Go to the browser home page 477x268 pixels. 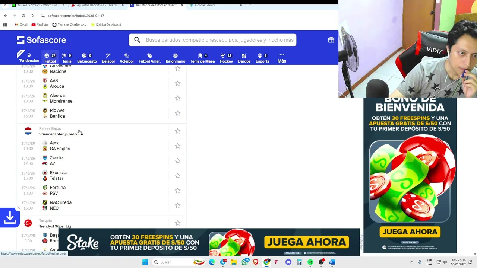(x=32, y=16)
